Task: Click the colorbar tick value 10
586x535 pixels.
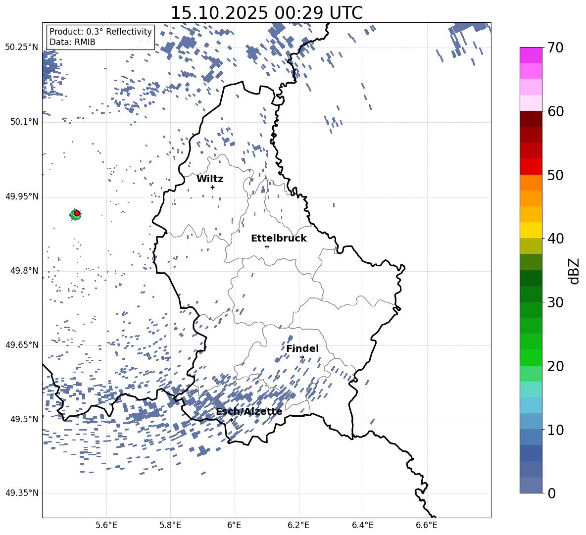Action: coord(555,430)
